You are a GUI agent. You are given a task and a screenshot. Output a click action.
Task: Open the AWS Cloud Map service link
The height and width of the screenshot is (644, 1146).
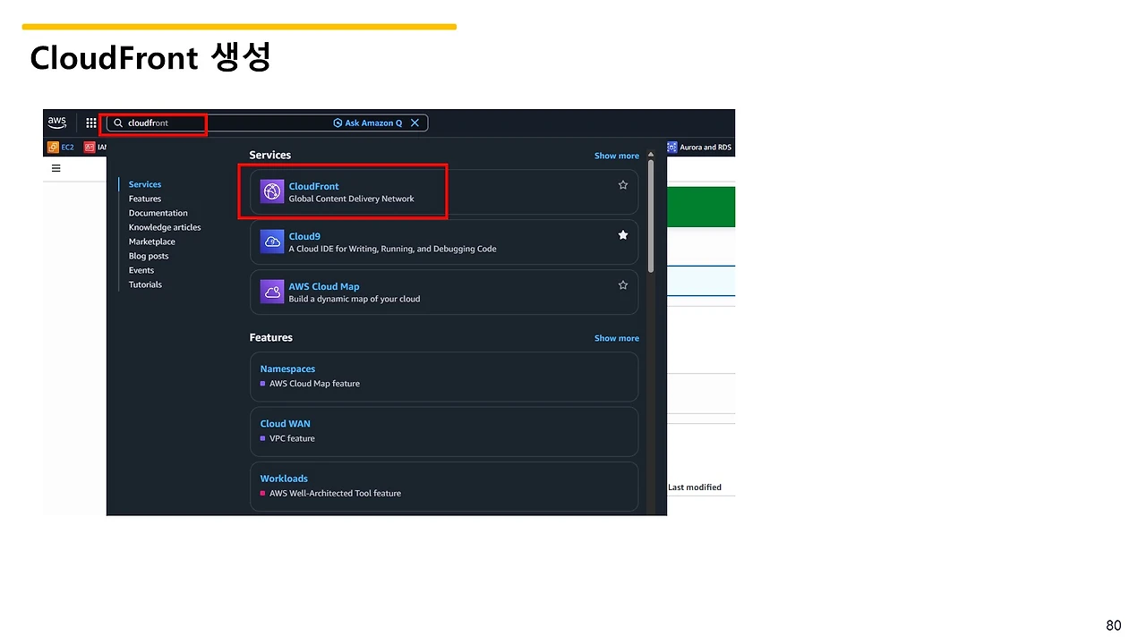[324, 286]
